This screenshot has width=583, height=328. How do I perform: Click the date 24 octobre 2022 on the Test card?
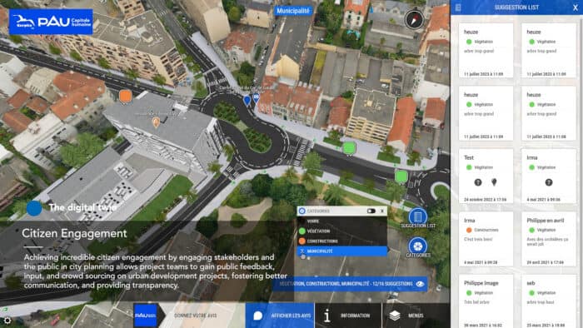click(485, 200)
